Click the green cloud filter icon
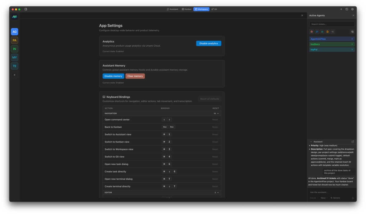This screenshot has height=214, width=366. pyautogui.click(x=322, y=31)
